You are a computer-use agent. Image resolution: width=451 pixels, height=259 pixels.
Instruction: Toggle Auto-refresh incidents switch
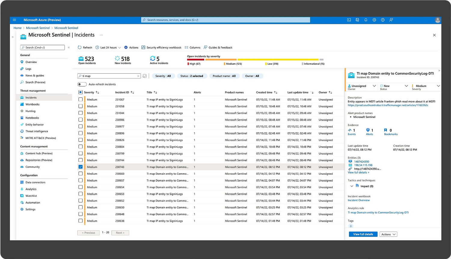[82, 84]
